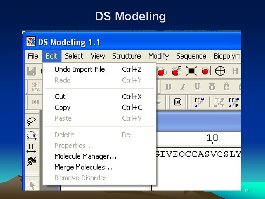Image resolution: width=265 pixels, height=199 pixels.
Task: Select the arrow pointer tool
Action: click(x=32, y=185)
